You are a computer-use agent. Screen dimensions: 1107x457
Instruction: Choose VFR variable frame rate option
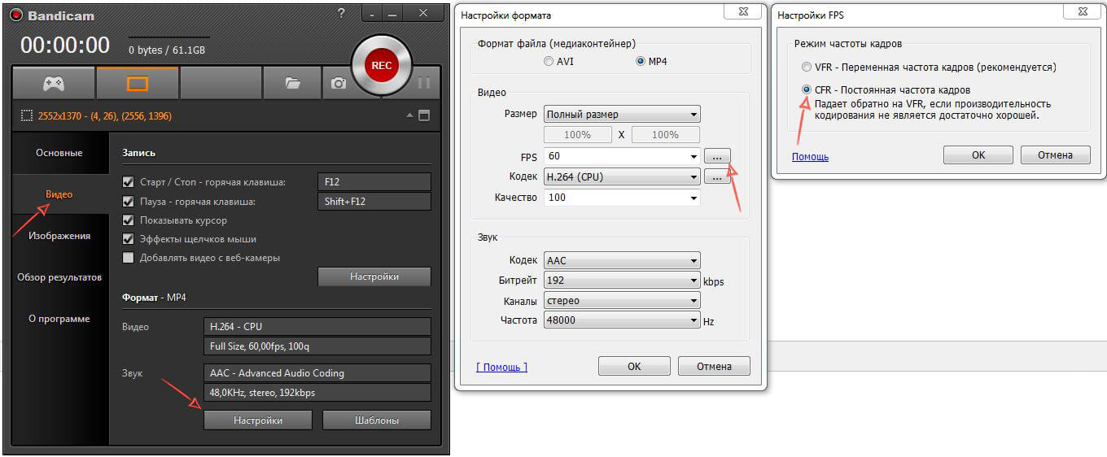807,67
